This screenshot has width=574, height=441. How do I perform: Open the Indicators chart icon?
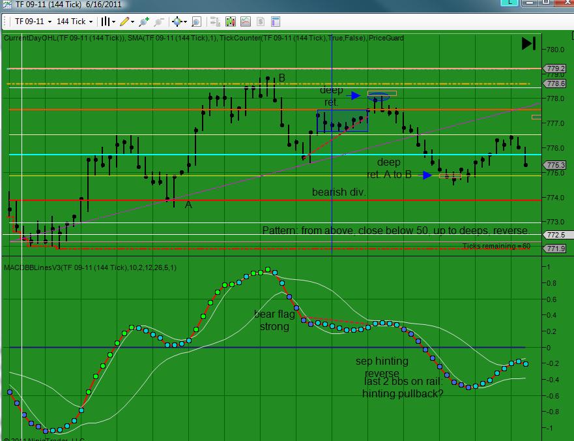246,22
